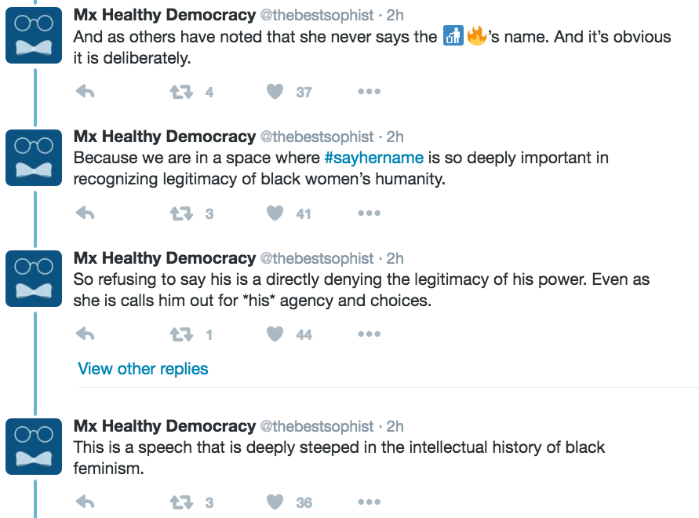Viewport: 699px width, 518px height.
Task: Open Mx Healthy Democracy profile from first tweet
Action: tap(164, 15)
